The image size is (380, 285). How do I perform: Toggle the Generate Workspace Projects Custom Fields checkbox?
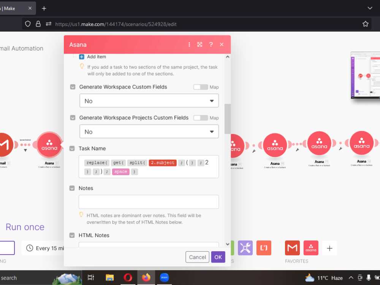[x=73, y=118]
